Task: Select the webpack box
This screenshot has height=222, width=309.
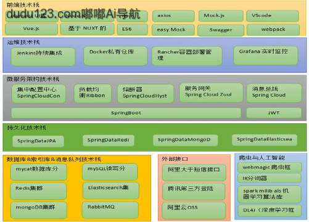Action: (273, 30)
